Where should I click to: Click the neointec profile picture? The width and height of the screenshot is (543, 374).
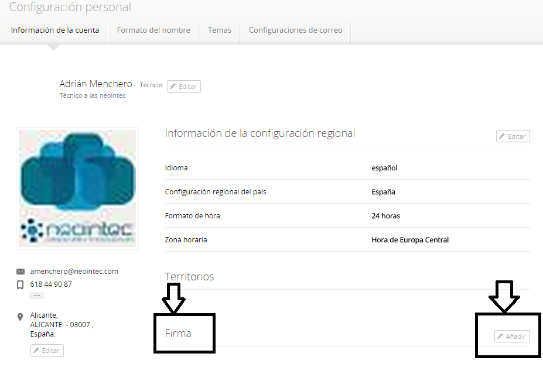click(x=77, y=188)
